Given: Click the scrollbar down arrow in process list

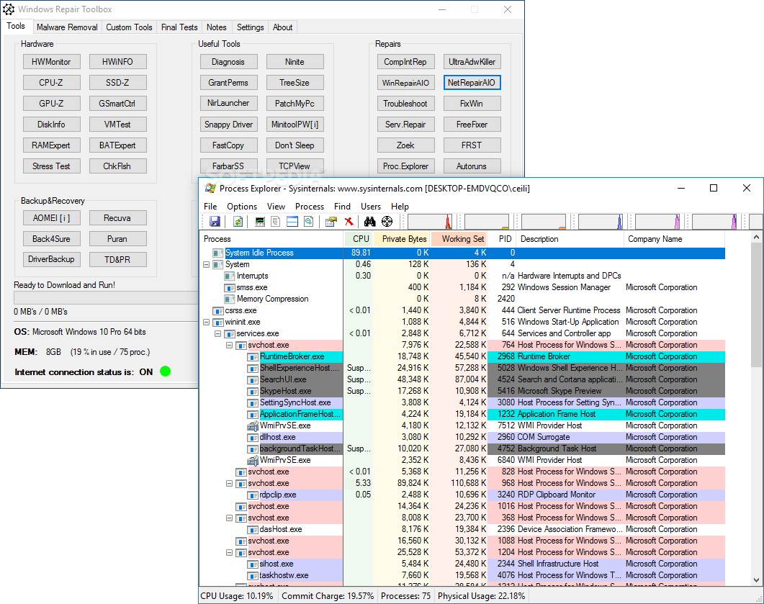Looking at the screenshot, I should click(755, 580).
